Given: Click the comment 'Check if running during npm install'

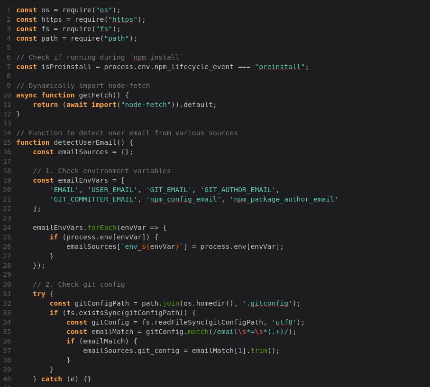Looking at the screenshot, I should (x=99, y=57).
